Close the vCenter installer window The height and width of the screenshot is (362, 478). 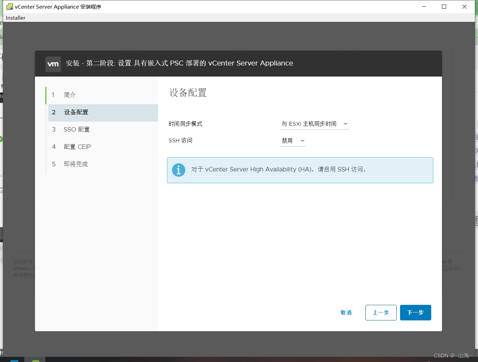click(464, 7)
